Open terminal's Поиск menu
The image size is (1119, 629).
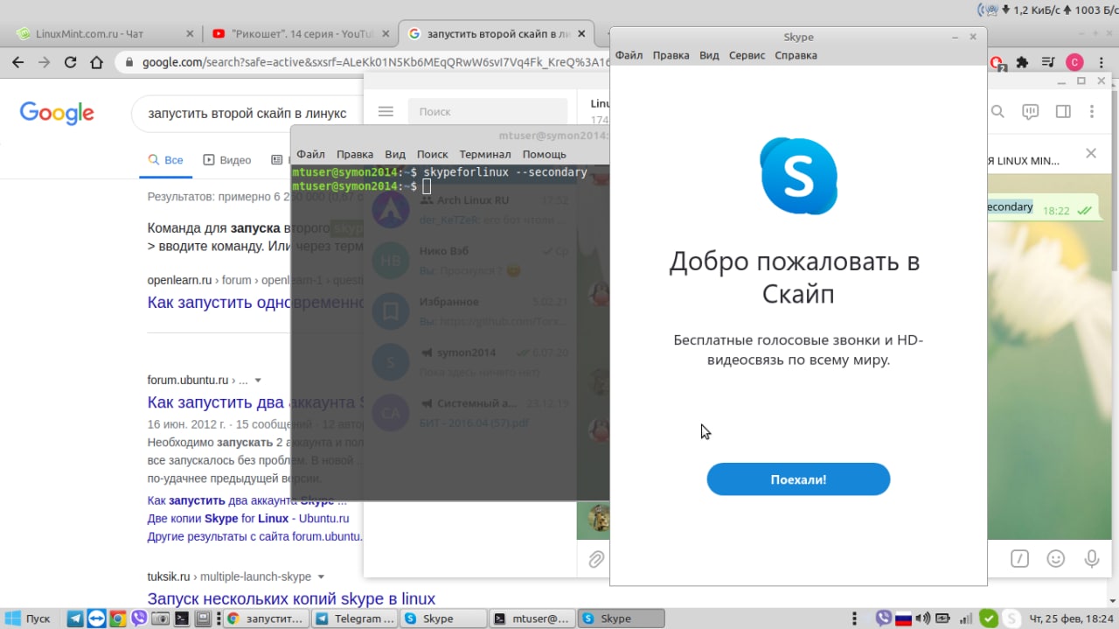point(432,154)
